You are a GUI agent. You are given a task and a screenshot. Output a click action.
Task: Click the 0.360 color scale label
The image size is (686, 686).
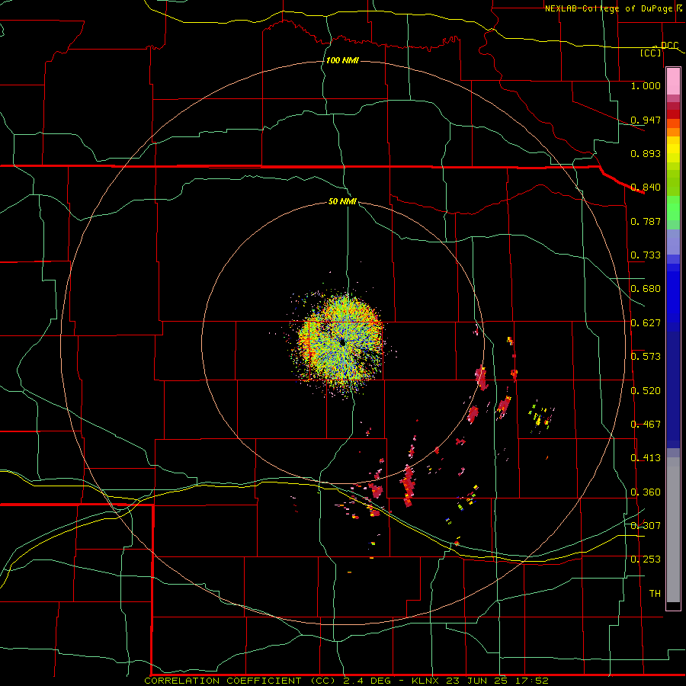pos(646,492)
